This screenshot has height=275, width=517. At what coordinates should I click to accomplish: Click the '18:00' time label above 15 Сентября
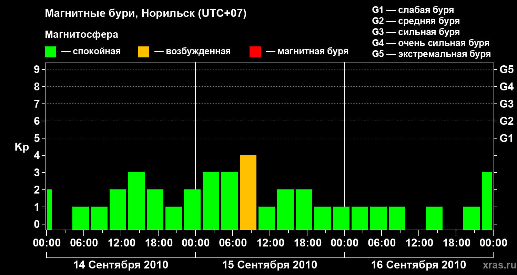(307, 243)
